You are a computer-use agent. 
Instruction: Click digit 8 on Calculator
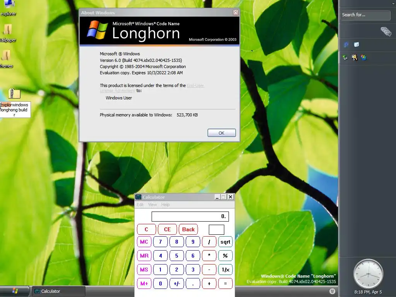[x=176, y=242]
